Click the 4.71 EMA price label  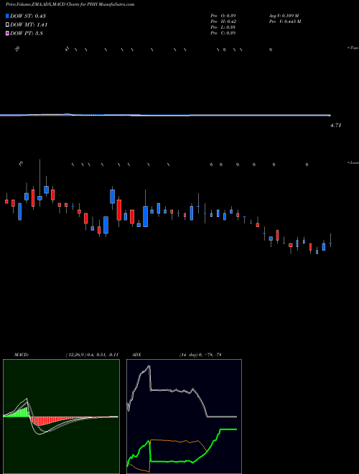coord(335,125)
